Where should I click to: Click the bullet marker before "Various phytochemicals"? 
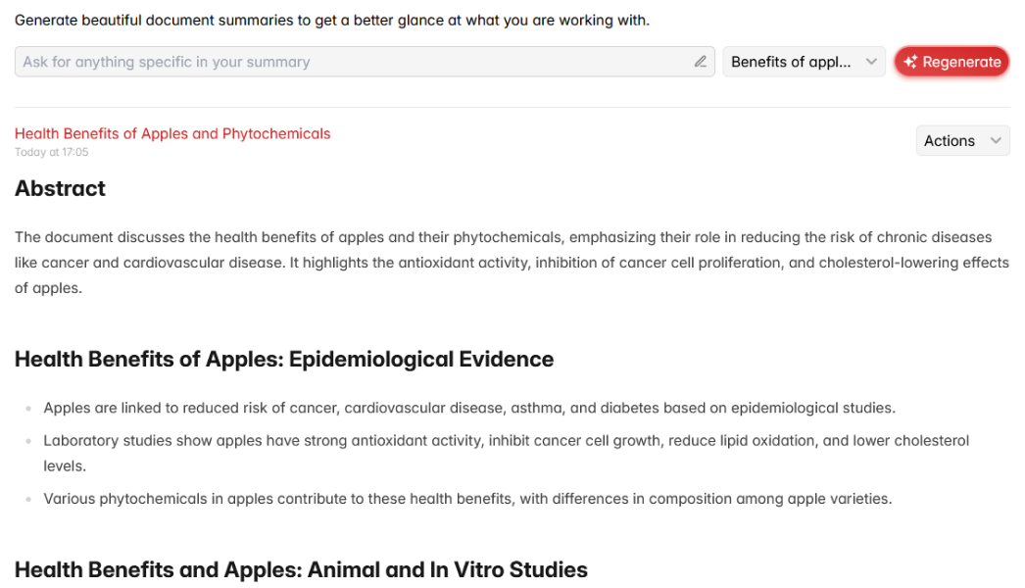pyautogui.click(x=29, y=499)
